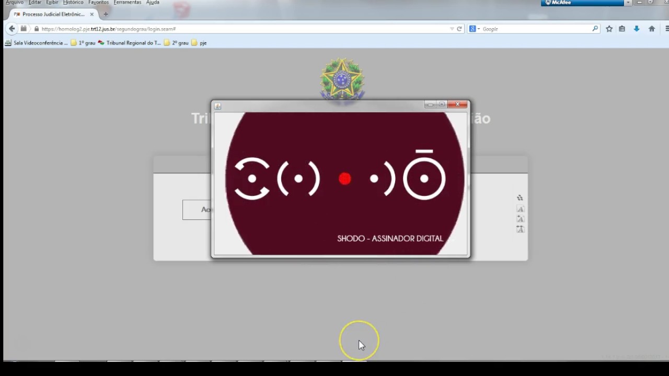This screenshot has width=669, height=376.
Task: Open the 2º grau bookmark folder
Action: click(x=176, y=43)
